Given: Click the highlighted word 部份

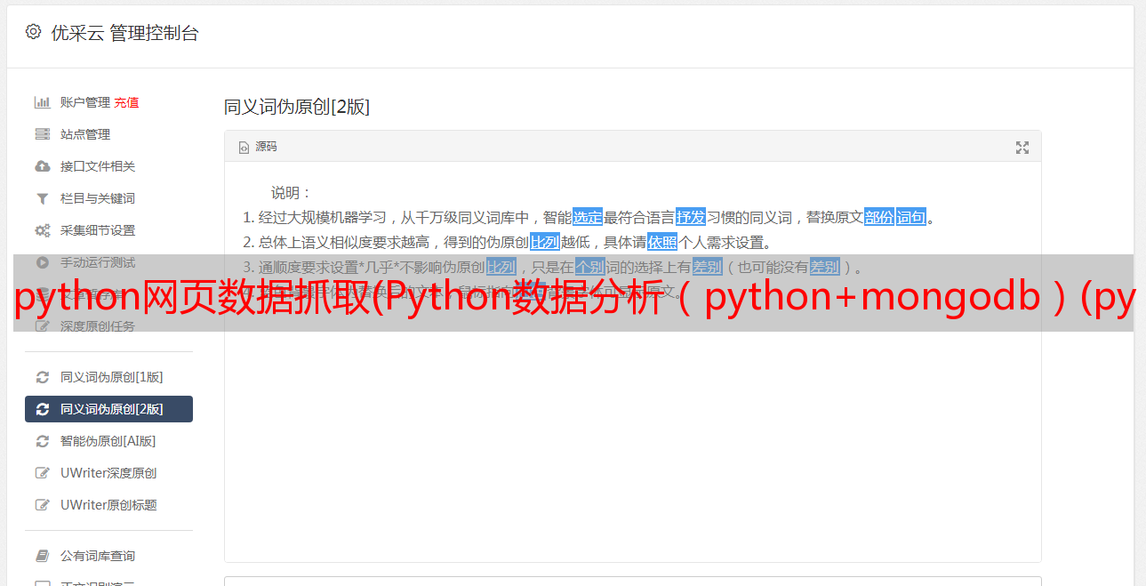Looking at the screenshot, I should pos(879,217).
